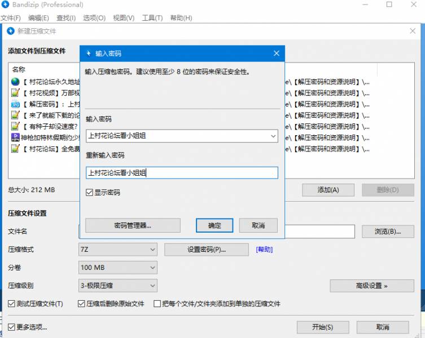Open the 密码管理器 button
Viewport: 425px width, 338px height.
pyautogui.click(x=133, y=225)
